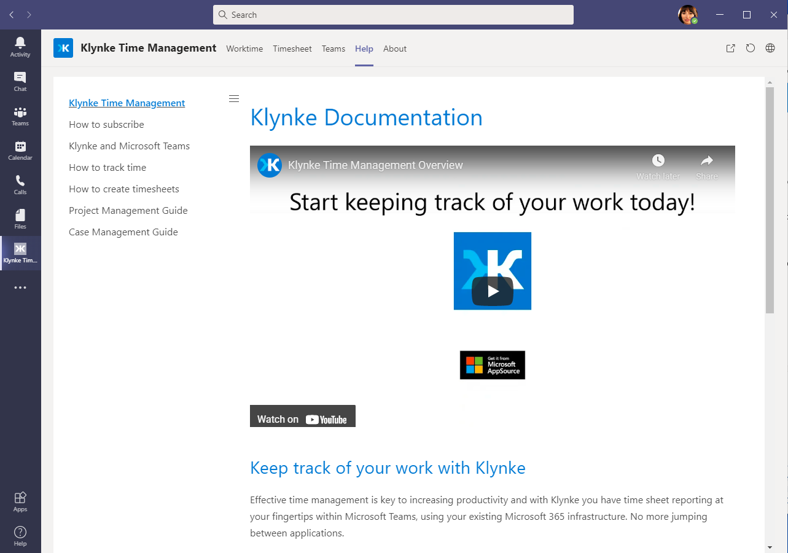Viewport: 788px width, 553px height.
Task: Click the scrollbar down arrow
Action: point(770,547)
